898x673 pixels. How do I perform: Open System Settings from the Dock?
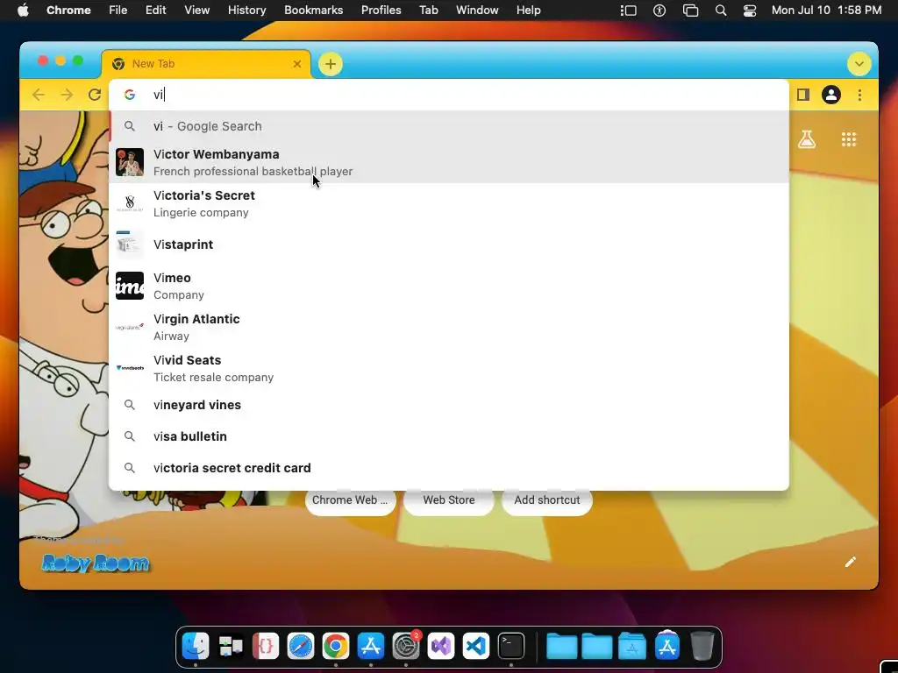tap(406, 646)
